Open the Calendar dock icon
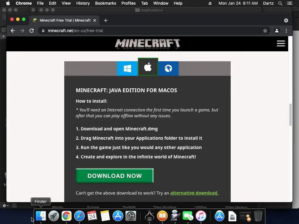299x224 pixels. 92,216
